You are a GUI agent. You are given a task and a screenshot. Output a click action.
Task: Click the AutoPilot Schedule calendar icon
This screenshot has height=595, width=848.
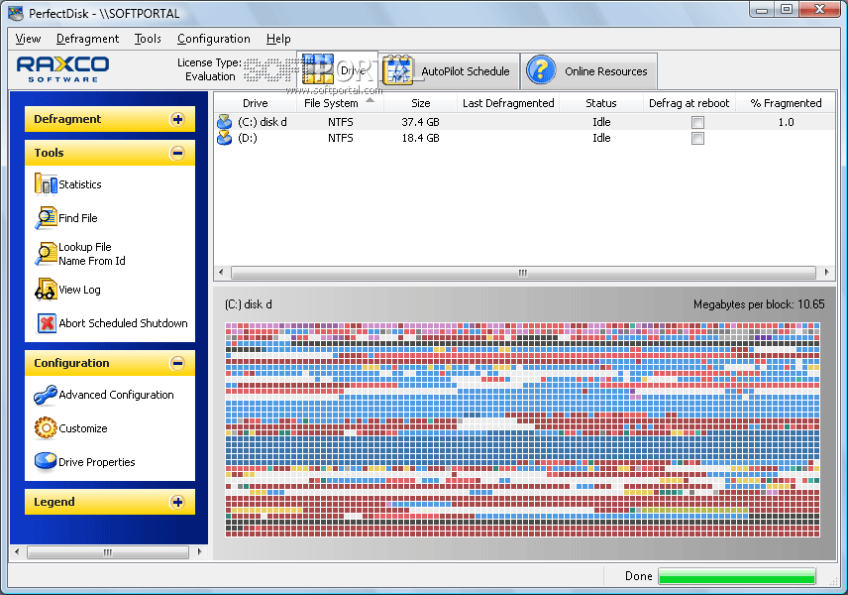click(x=398, y=70)
